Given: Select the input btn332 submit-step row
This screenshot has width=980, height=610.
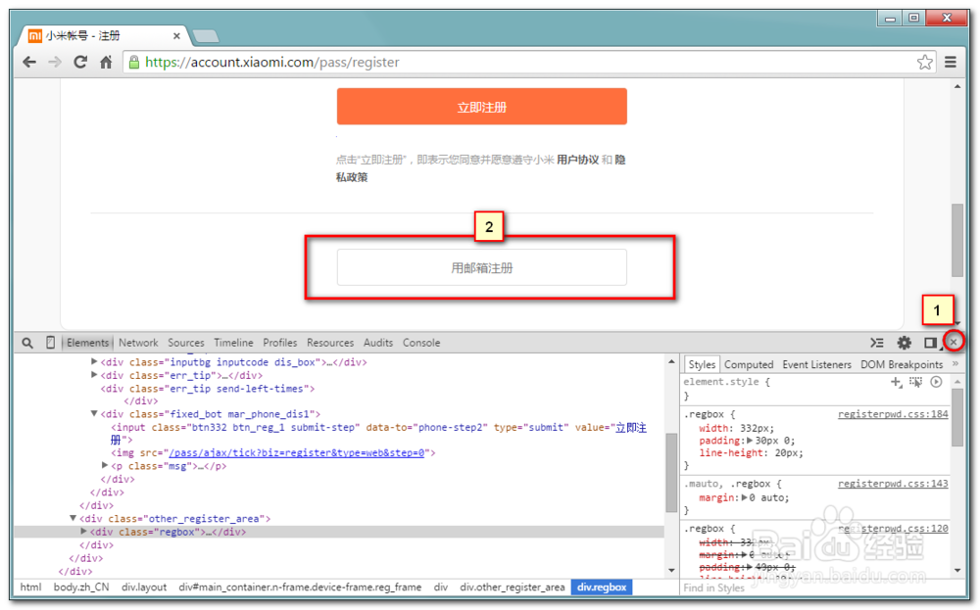Looking at the screenshot, I should click(378, 434).
